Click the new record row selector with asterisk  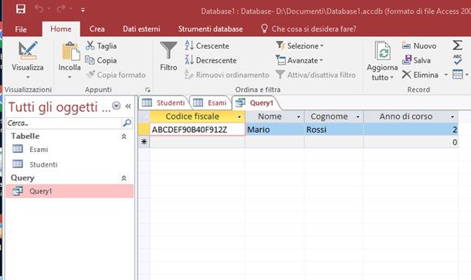point(144,142)
